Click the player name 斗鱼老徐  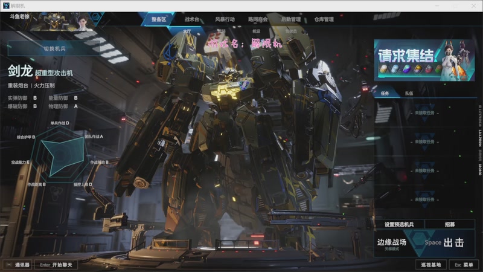click(19, 16)
